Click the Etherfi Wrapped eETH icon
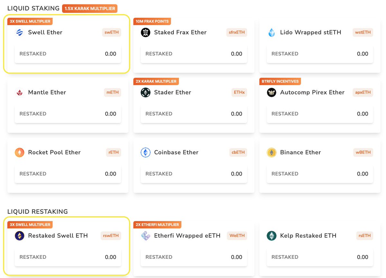Viewport: 386px width, 278px height. pos(146,236)
